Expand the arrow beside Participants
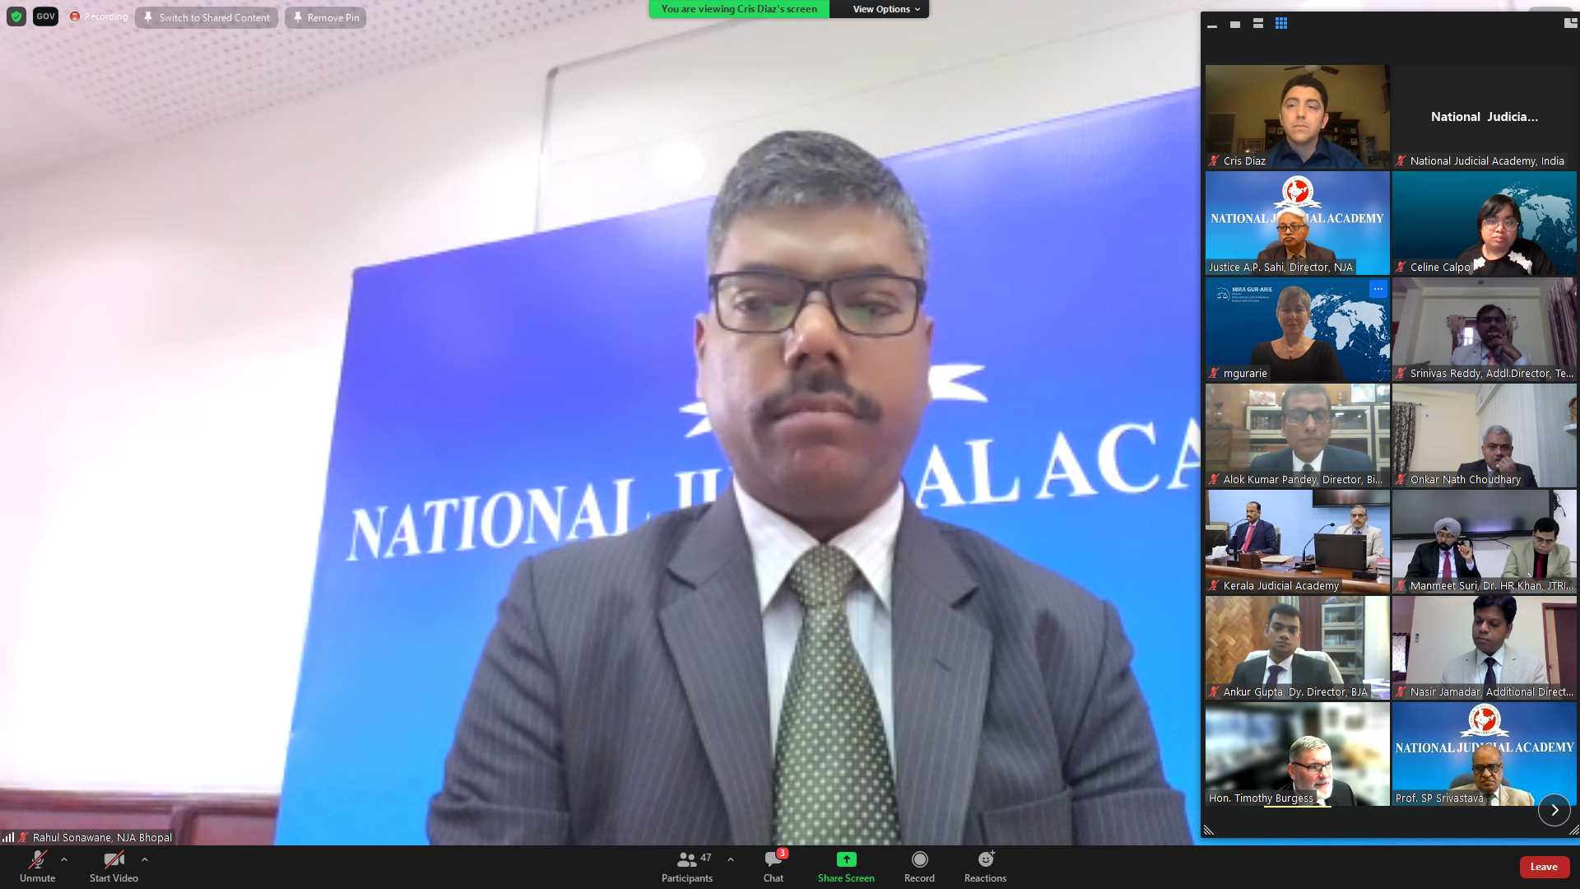The image size is (1580, 889). tap(731, 859)
